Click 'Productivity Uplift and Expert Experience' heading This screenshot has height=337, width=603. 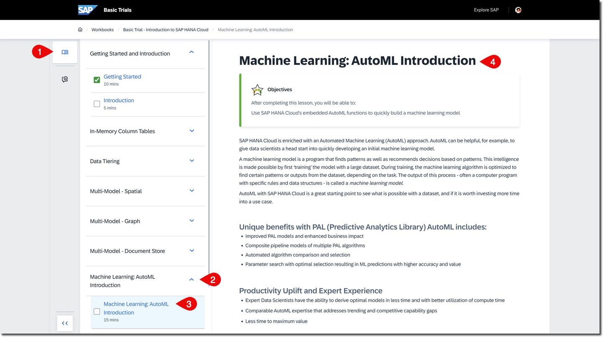click(x=311, y=291)
